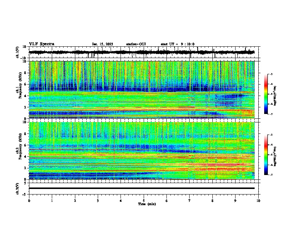Click the "7" tick on the time axis
This screenshot has height=225, width=291.
pyautogui.click(x=190, y=201)
